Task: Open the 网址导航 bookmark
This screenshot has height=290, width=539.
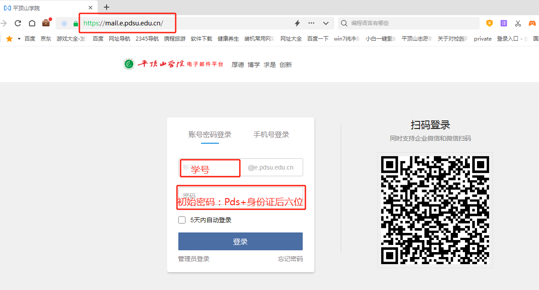Action: coord(119,39)
